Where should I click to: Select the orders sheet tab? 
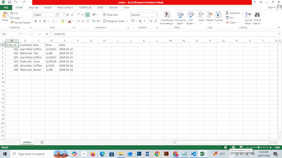click(x=27, y=142)
